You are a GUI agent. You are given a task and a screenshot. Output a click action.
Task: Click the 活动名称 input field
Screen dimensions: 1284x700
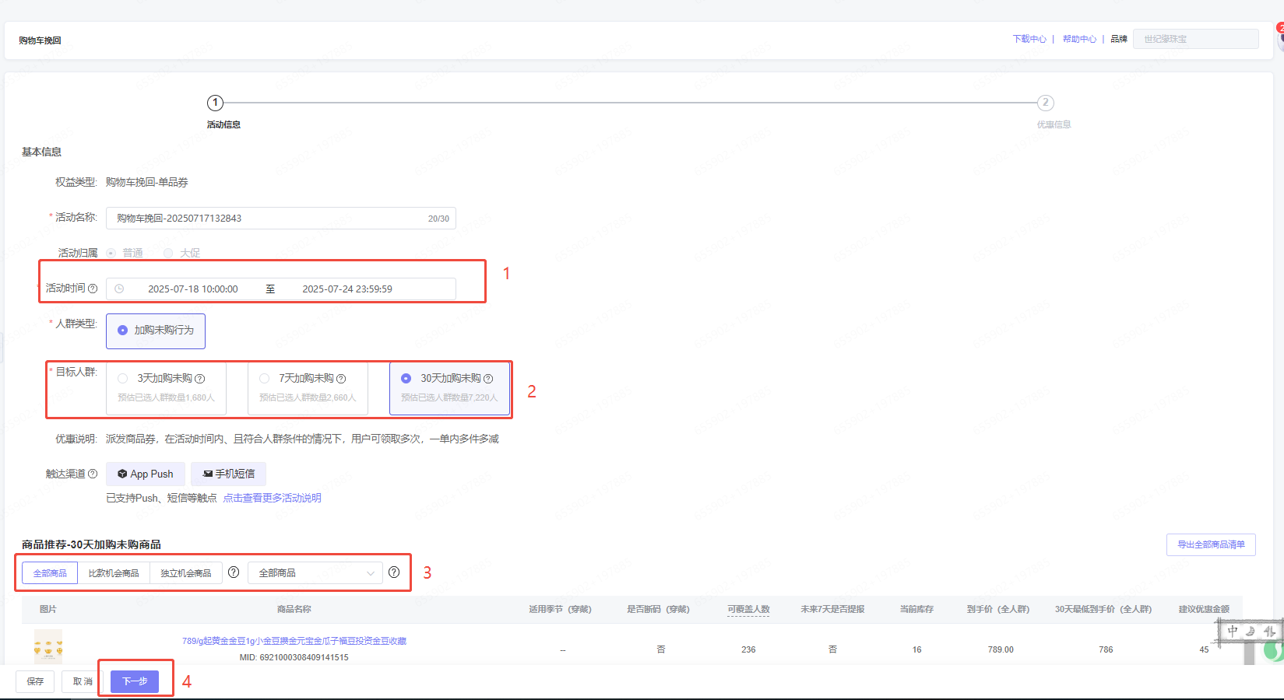(269, 219)
